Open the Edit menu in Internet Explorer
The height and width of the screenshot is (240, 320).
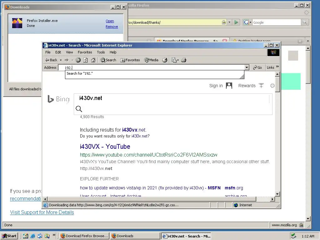coord(58,52)
